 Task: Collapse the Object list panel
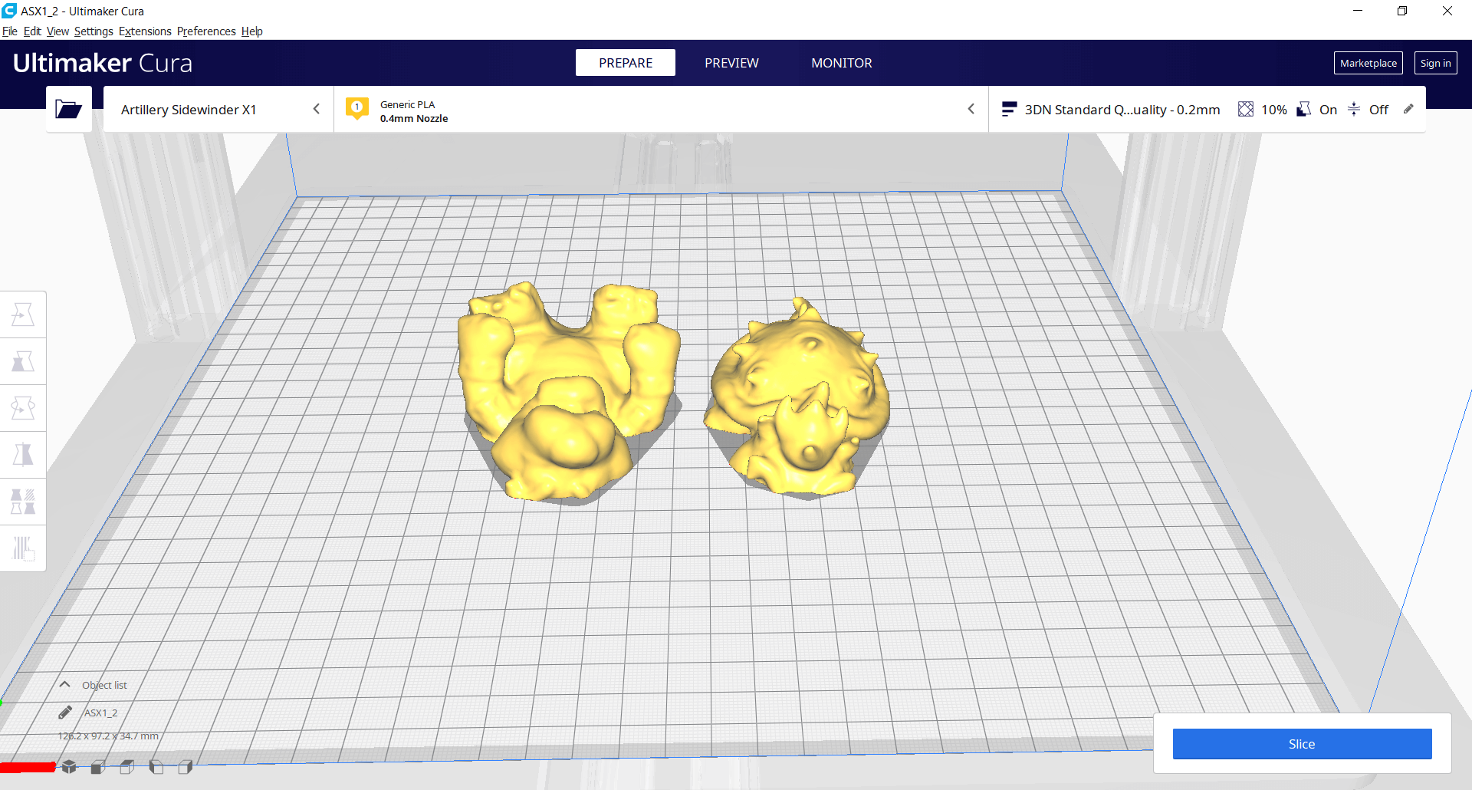coord(65,684)
